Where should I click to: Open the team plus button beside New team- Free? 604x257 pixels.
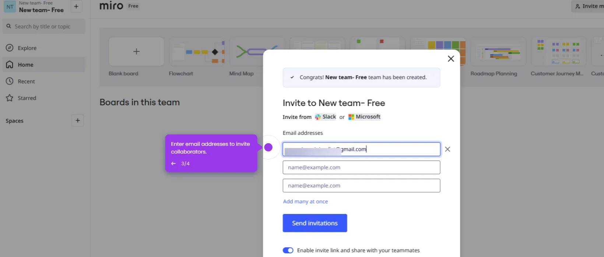[x=76, y=6]
